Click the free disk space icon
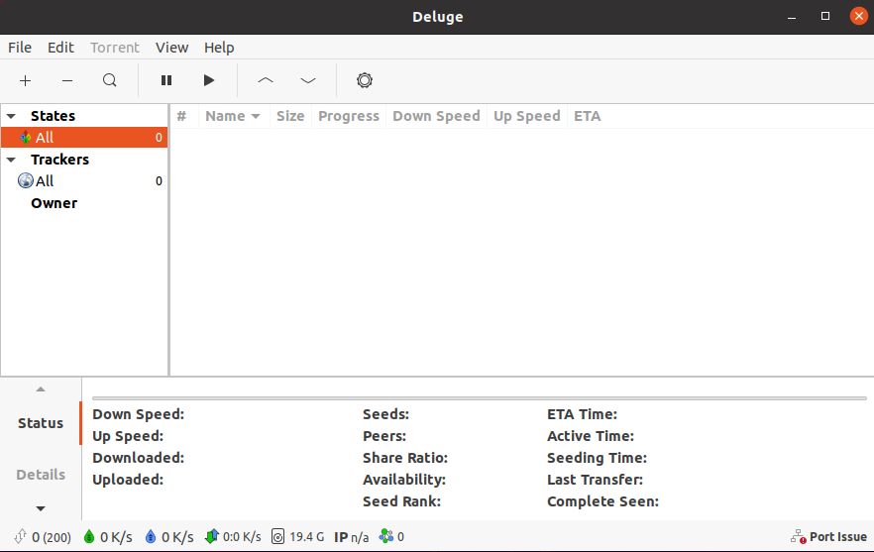 pyautogui.click(x=277, y=536)
